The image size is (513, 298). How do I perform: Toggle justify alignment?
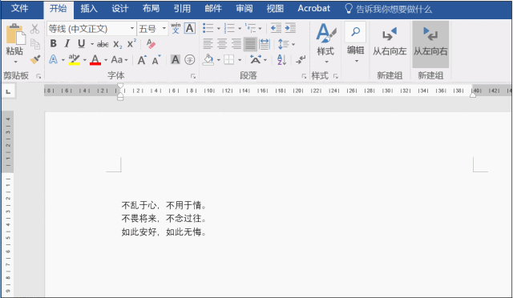coord(250,44)
